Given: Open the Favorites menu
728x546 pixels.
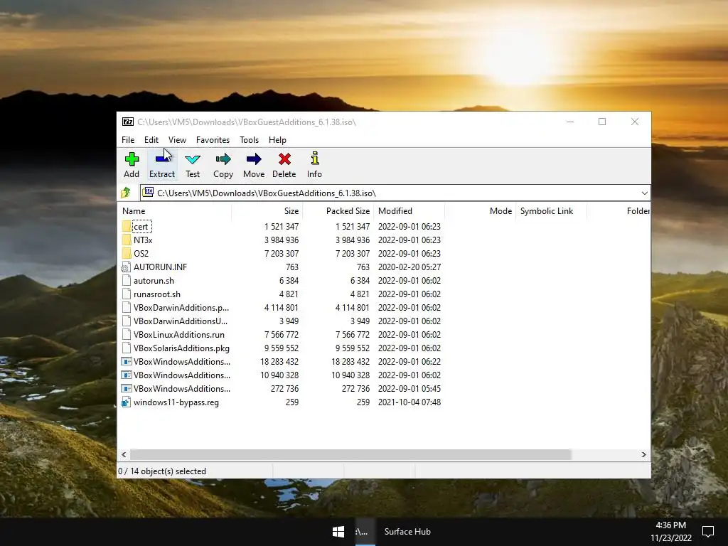Looking at the screenshot, I should click(213, 140).
